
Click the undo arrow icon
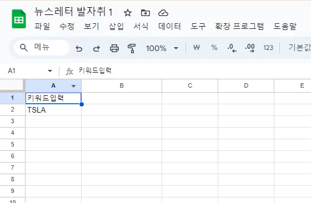(79, 48)
